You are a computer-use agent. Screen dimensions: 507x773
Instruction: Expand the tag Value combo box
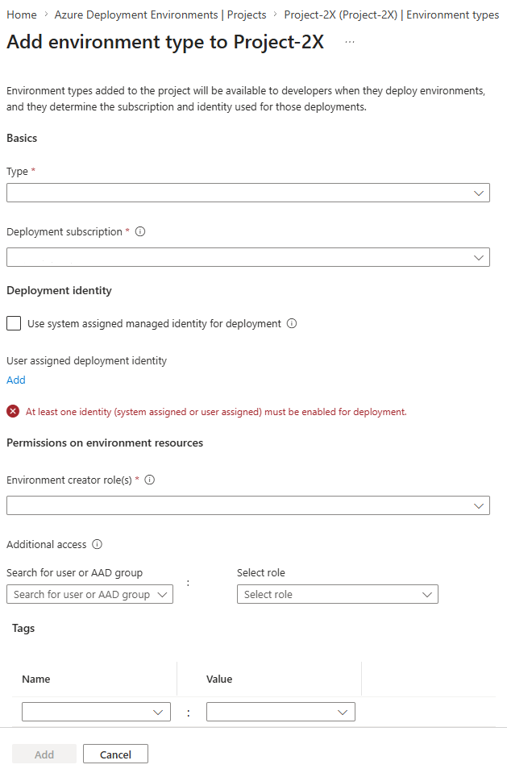[x=281, y=712]
